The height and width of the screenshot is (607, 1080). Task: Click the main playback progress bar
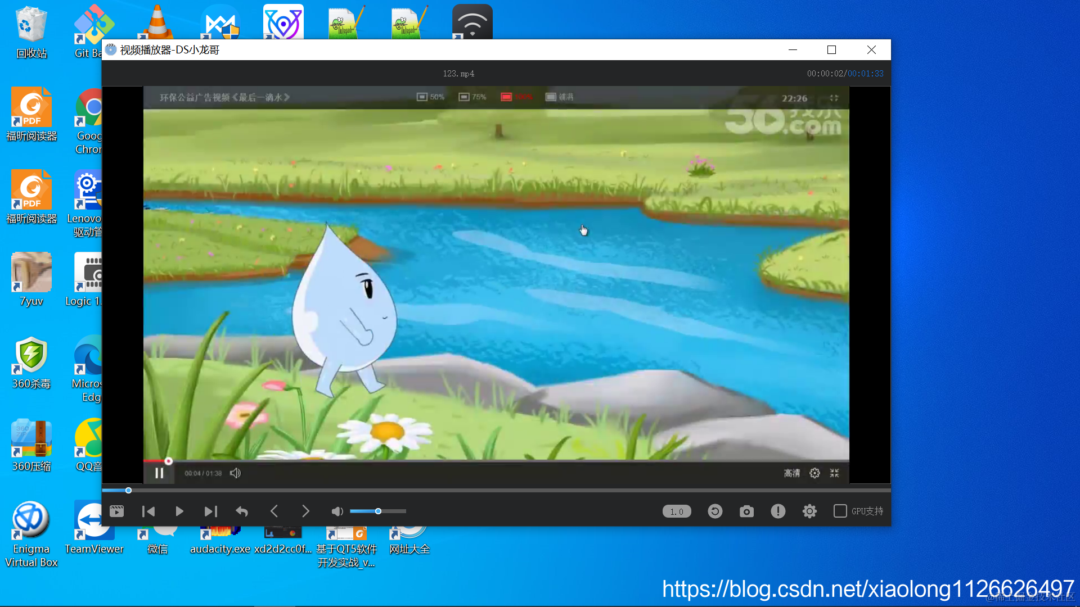[x=495, y=490]
